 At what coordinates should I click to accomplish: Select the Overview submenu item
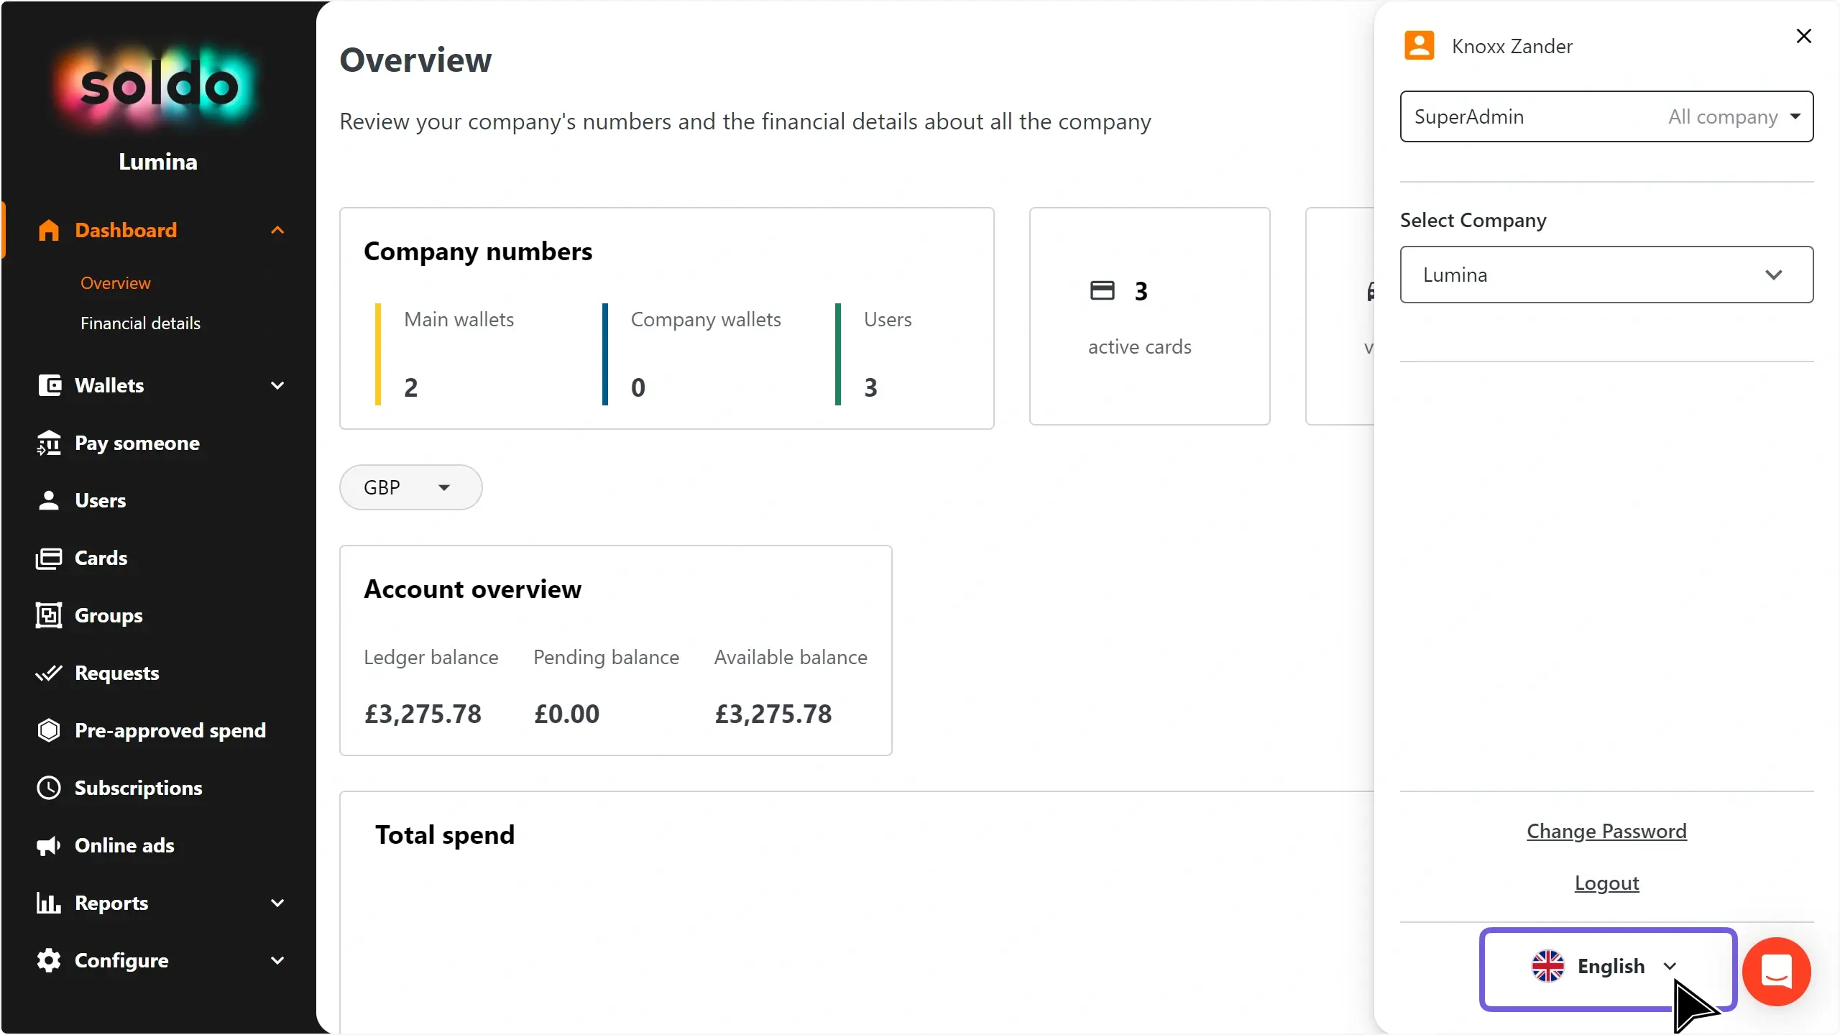115,283
